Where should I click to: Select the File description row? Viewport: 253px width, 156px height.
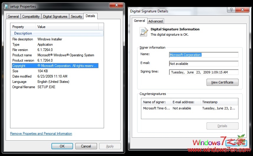coord(55,39)
